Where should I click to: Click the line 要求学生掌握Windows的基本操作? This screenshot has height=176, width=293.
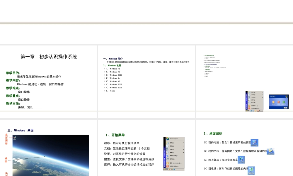(39, 77)
